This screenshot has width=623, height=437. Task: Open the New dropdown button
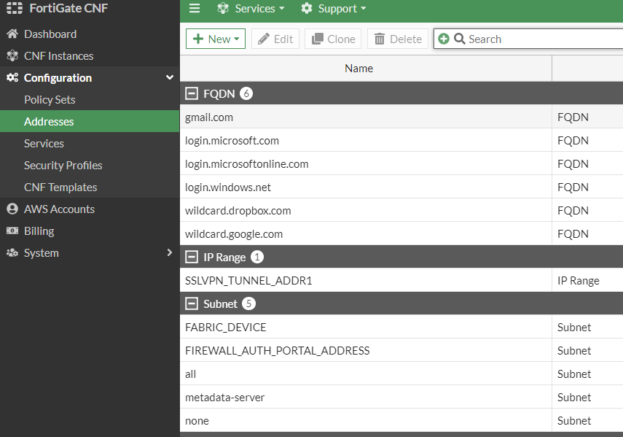216,39
